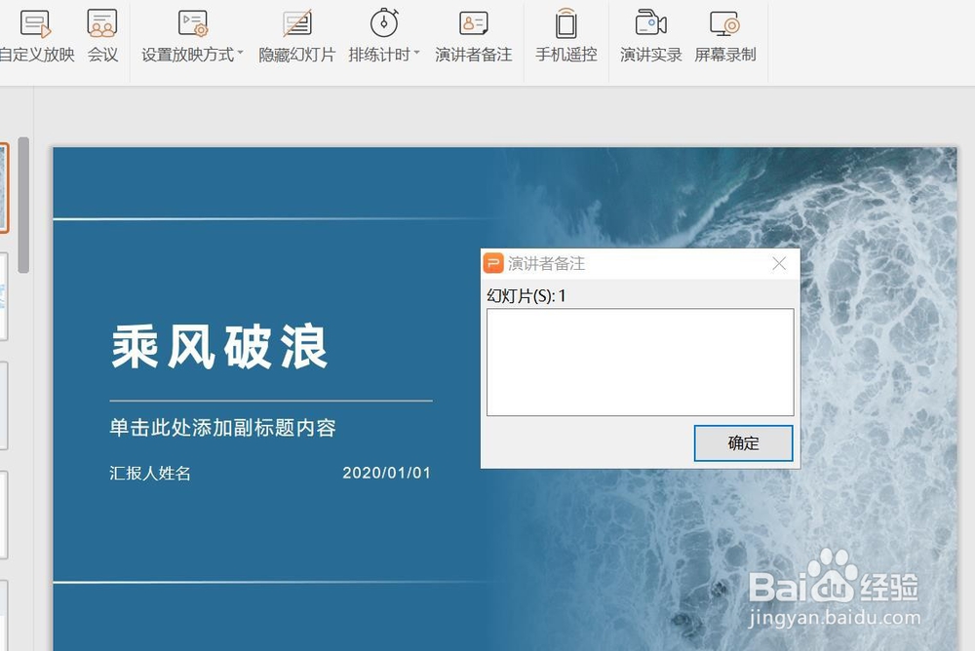Open the Set Up Show (设置放映方式) icon
Viewport: 975px width, 651px height.
pos(193,25)
